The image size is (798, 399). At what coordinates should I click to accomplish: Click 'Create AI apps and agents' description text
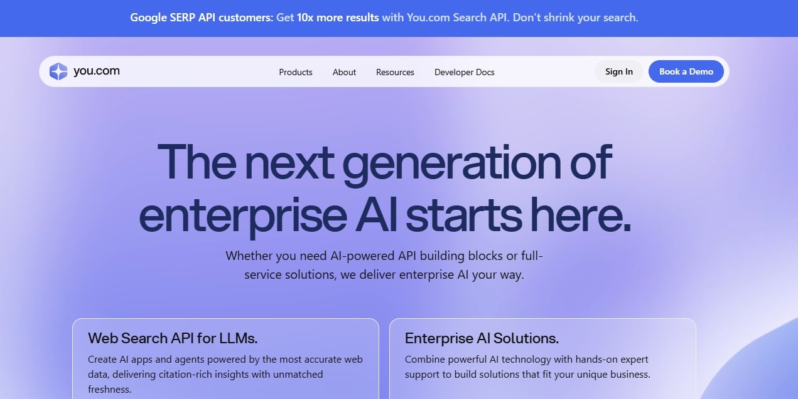point(225,374)
